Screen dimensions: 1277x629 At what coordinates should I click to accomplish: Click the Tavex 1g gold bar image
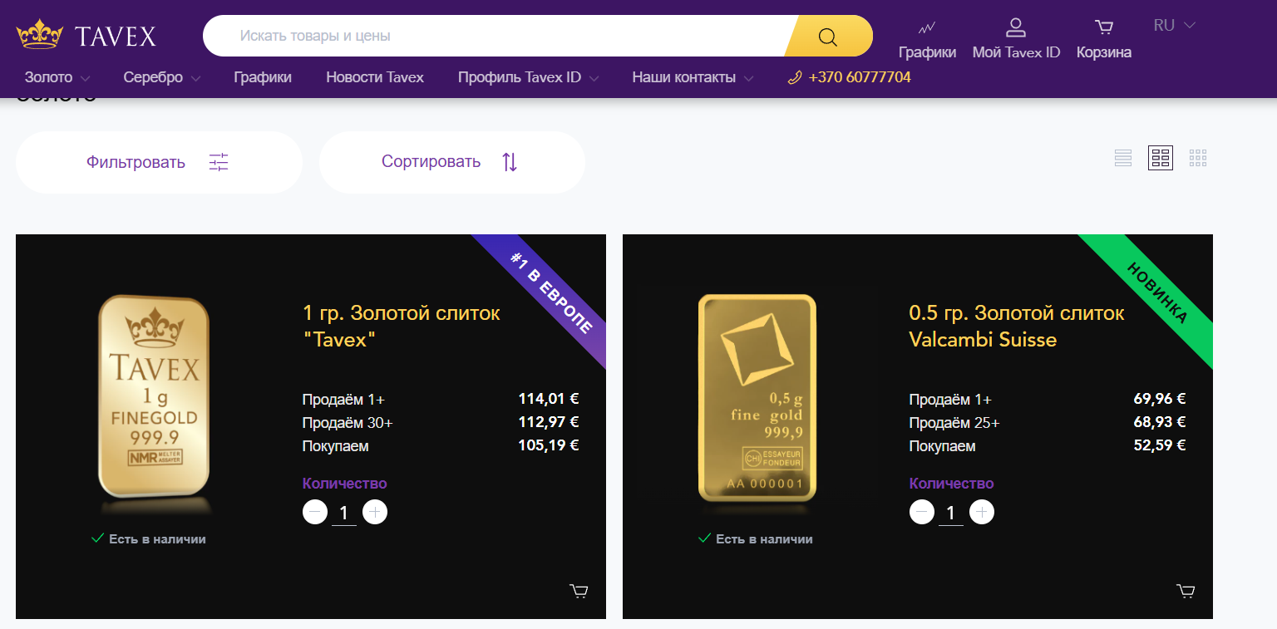(x=154, y=397)
